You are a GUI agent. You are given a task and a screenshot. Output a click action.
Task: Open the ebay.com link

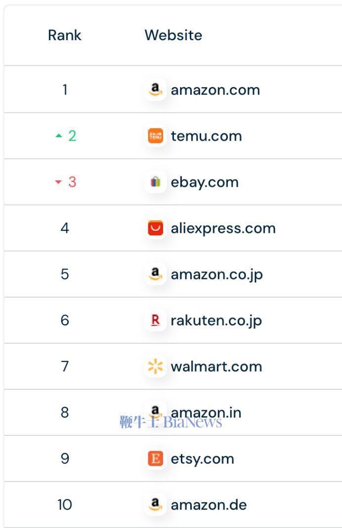tap(205, 182)
